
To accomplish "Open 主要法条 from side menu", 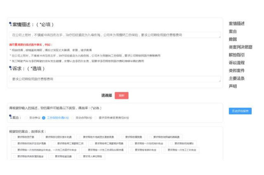I will point(236,78).
